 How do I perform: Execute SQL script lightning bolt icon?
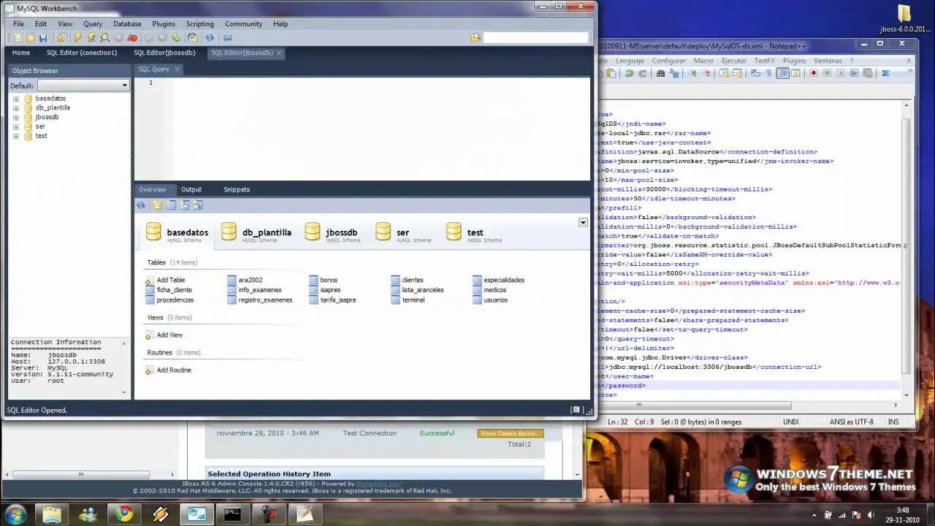pyautogui.click(x=77, y=37)
